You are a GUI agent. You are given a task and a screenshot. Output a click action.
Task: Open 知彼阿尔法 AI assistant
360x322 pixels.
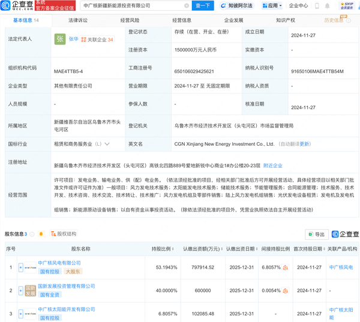[x=237, y=6]
